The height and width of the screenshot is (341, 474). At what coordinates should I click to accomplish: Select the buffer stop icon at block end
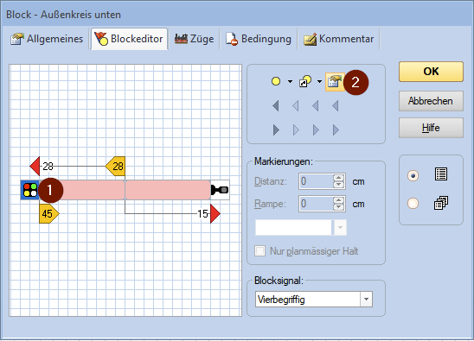click(x=220, y=190)
